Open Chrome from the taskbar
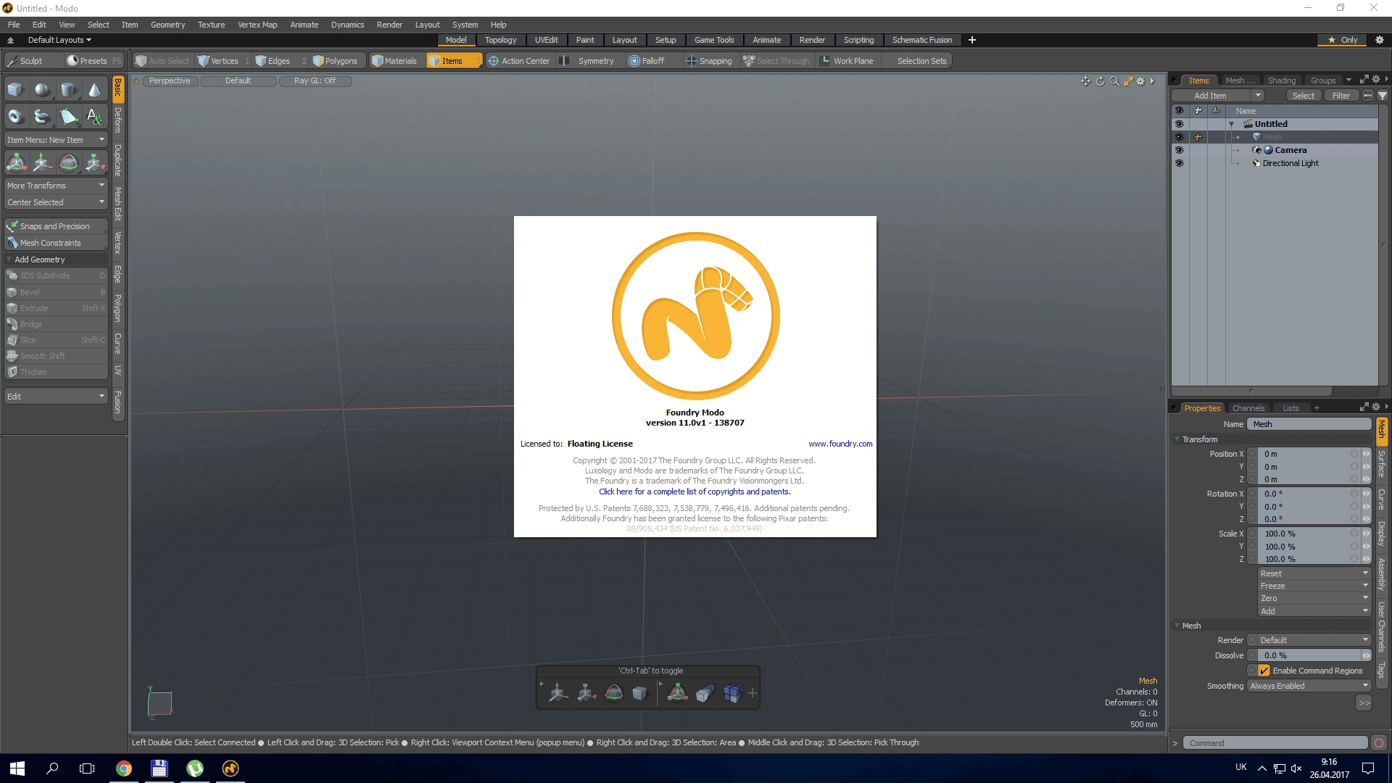Image resolution: width=1392 pixels, height=783 pixels. 124,768
